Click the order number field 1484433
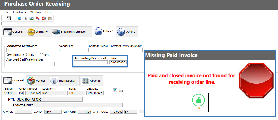The width and height of the screenshot is (278, 120). coord(33,93)
